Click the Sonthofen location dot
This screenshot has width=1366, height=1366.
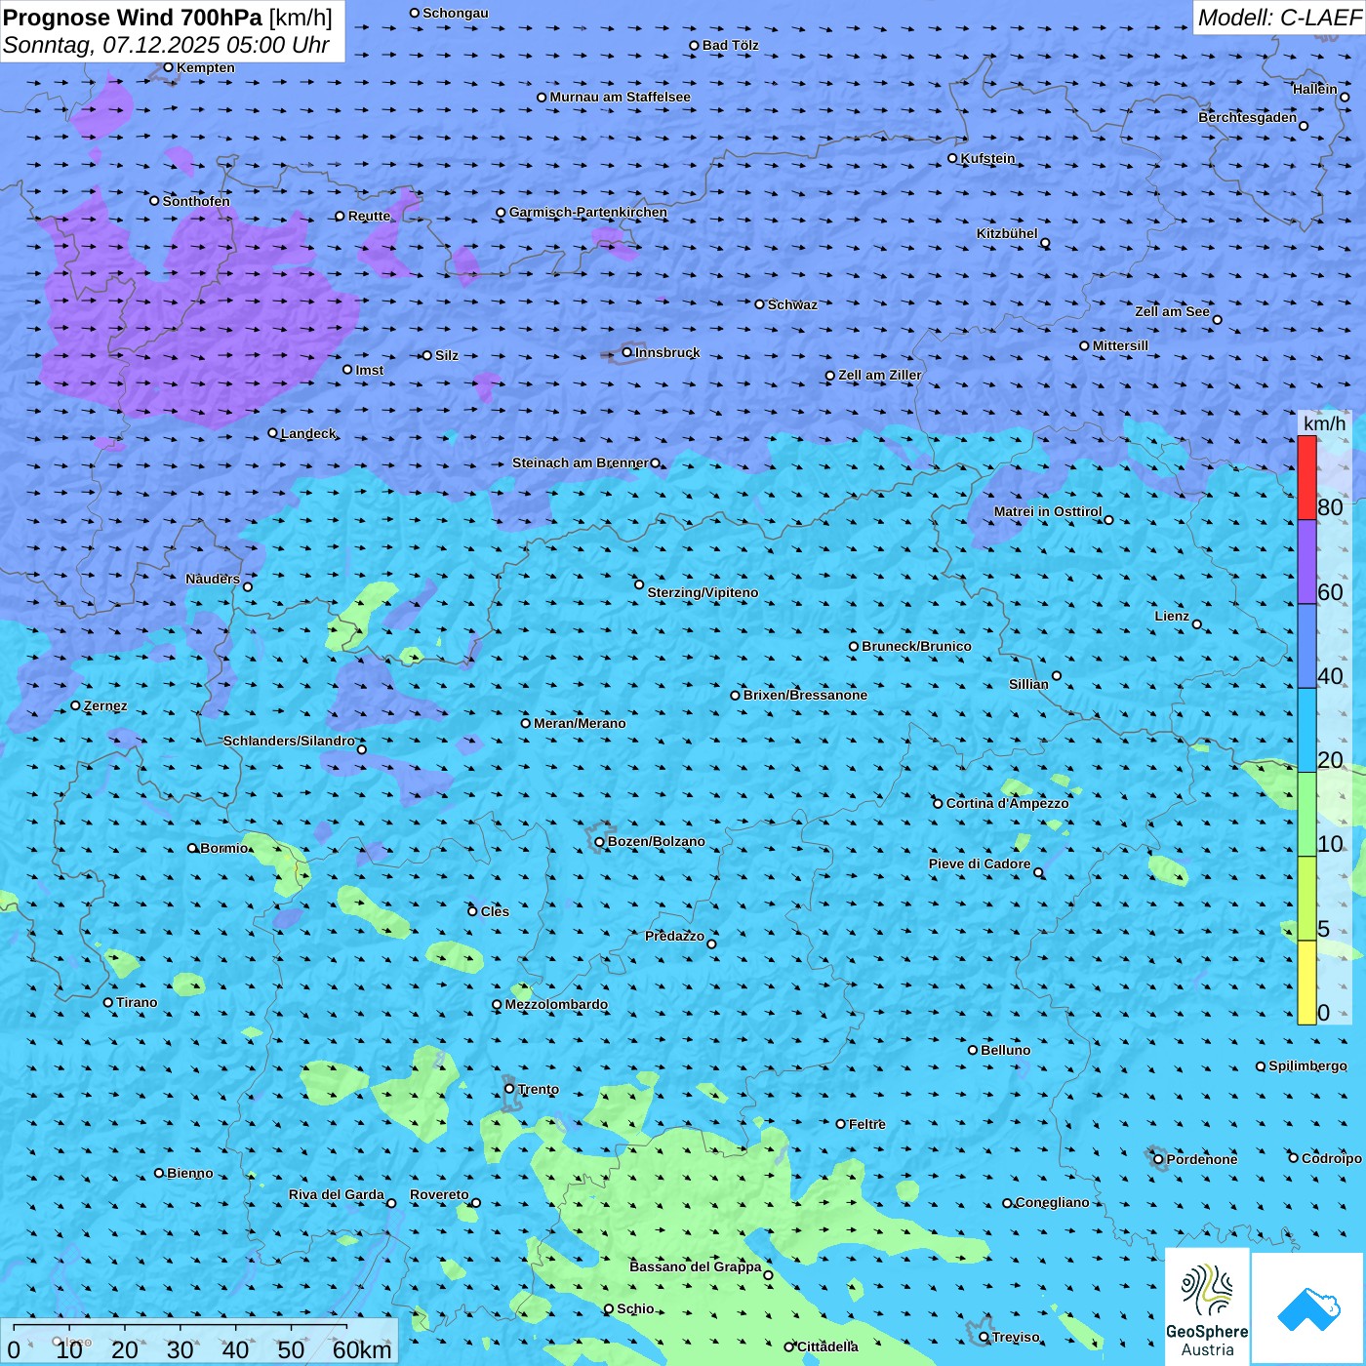pos(154,201)
